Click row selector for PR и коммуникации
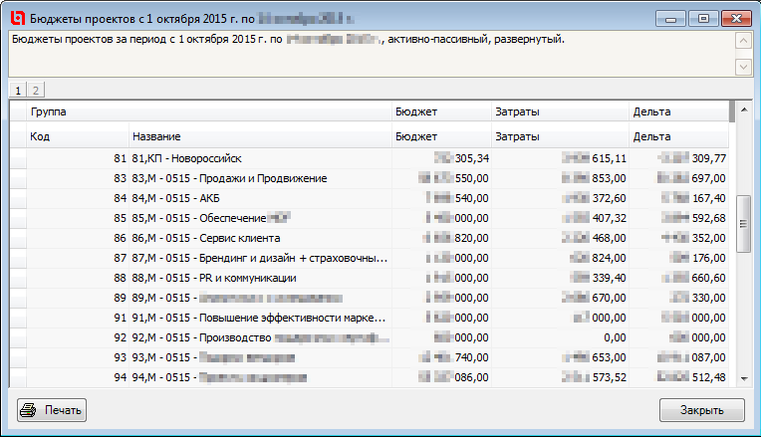The image size is (761, 437). (x=18, y=278)
